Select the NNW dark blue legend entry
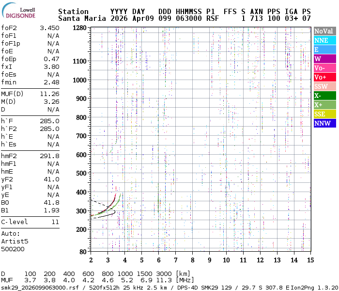The image size is (339, 291). click(324, 123)
